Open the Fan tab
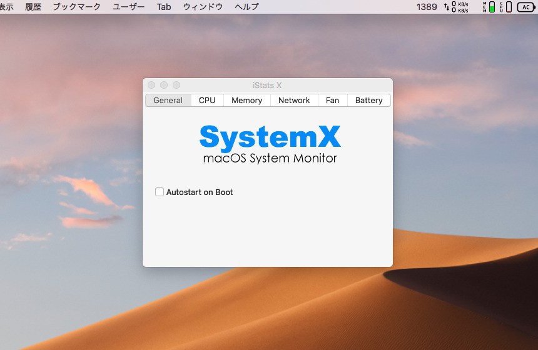Viewport: 538px width, 350px height. [x=332, y=101]
